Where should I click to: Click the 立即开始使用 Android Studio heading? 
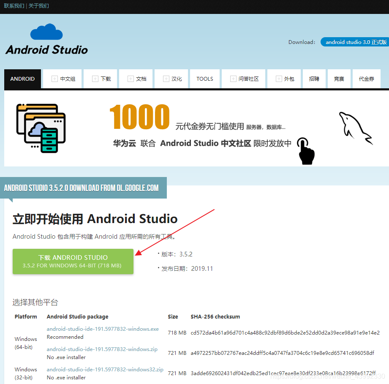pyautogui.click(x=95, y=219)
